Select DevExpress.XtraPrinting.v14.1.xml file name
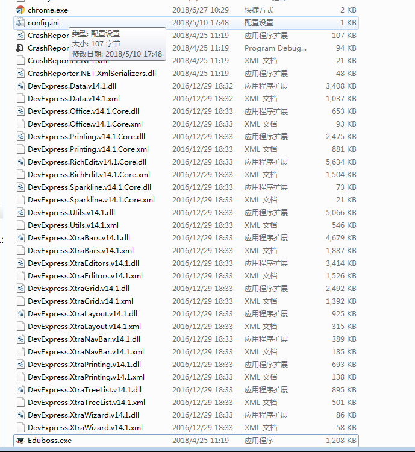This screenshot has width=415, height=452. coord(86,377)
